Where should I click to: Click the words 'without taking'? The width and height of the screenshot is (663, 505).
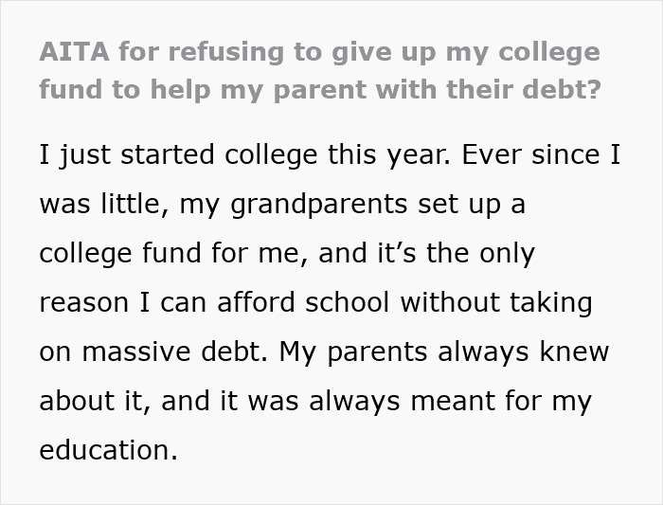pos(496,304)
